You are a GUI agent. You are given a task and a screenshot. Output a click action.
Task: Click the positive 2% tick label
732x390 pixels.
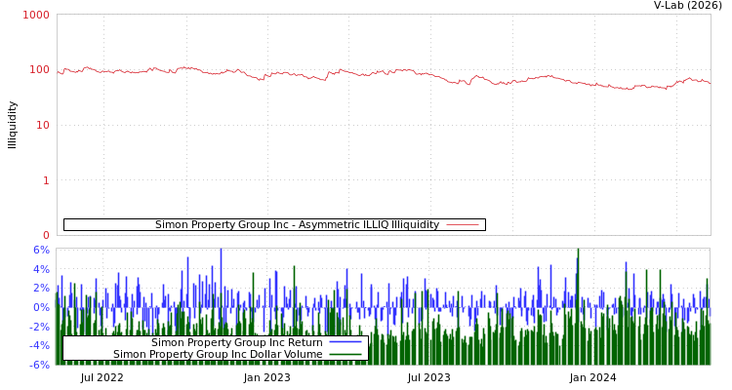41,288
